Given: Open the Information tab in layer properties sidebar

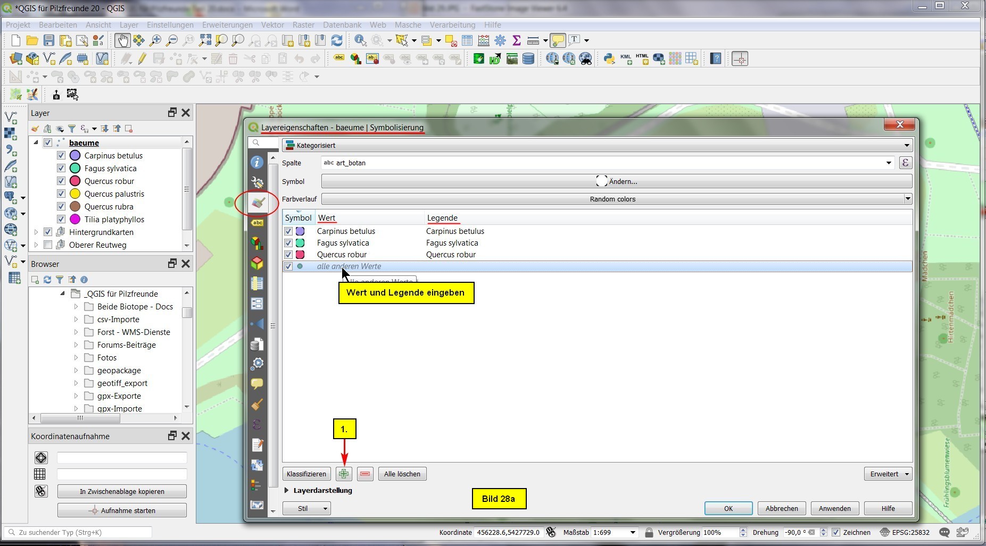Looking at the screenshot, I should pyautogui.click(x=257, y=163).
